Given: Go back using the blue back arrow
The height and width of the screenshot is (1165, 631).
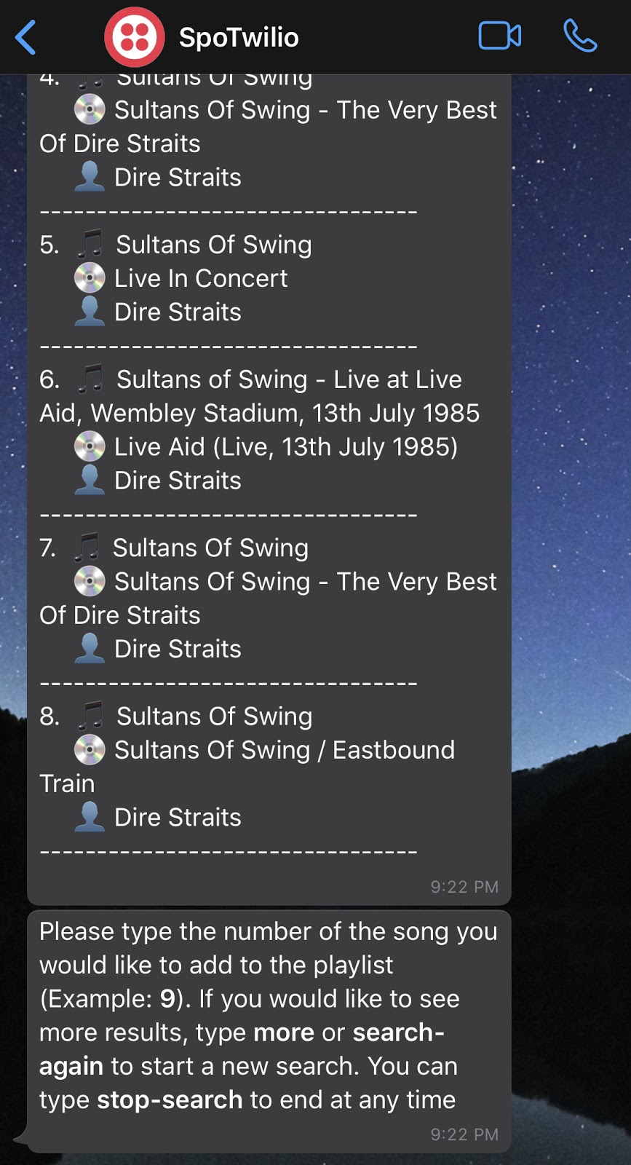Looking at the screenshot, I should (x=25, y=37).
